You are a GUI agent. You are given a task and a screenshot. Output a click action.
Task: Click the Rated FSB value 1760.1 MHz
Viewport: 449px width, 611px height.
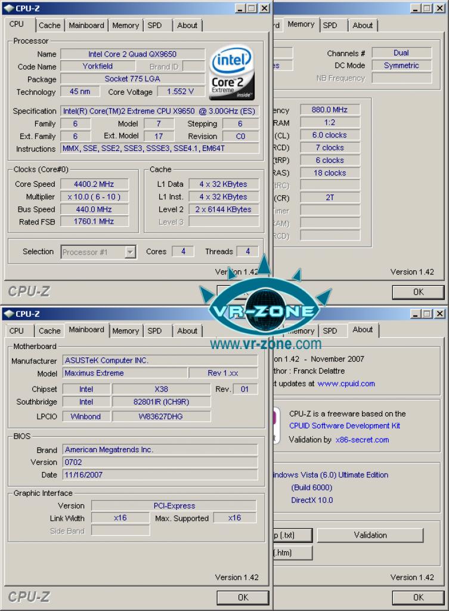94,221
